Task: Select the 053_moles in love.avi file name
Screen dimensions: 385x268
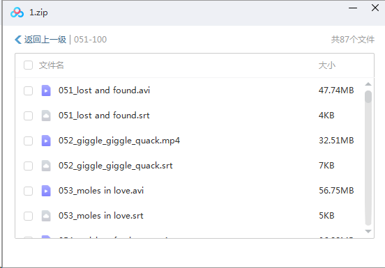Action: pyautogui.click(x=101, y=191)
